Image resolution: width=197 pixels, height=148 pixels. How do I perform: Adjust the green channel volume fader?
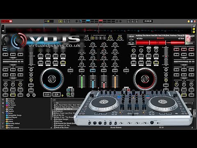click(x=82, y=81)
